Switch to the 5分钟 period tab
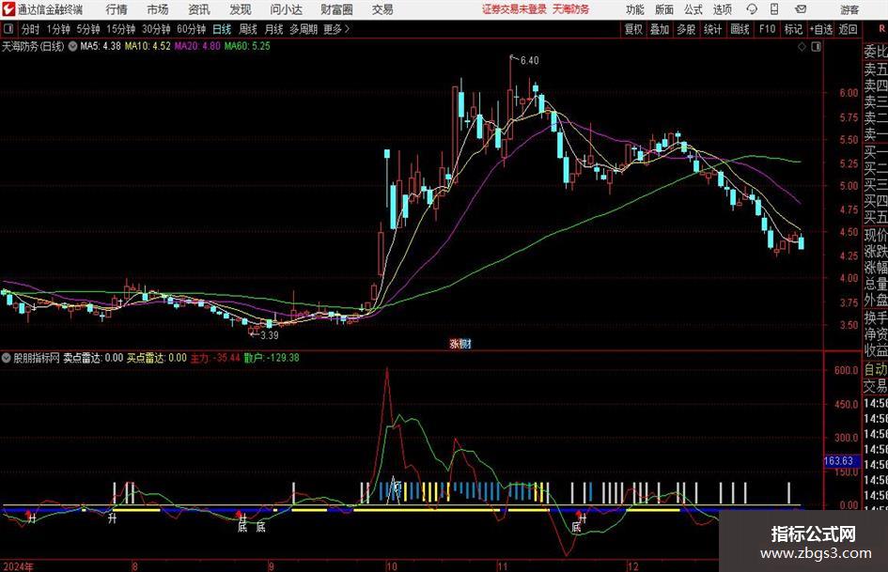The width and height of the screenshot is (888, 572). tap(88, 29)
